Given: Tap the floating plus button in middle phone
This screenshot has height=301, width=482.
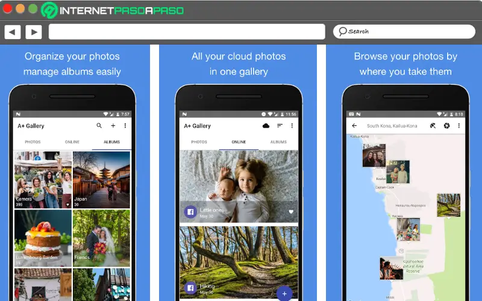Looking at the screenshot, I should pos(284,294).
